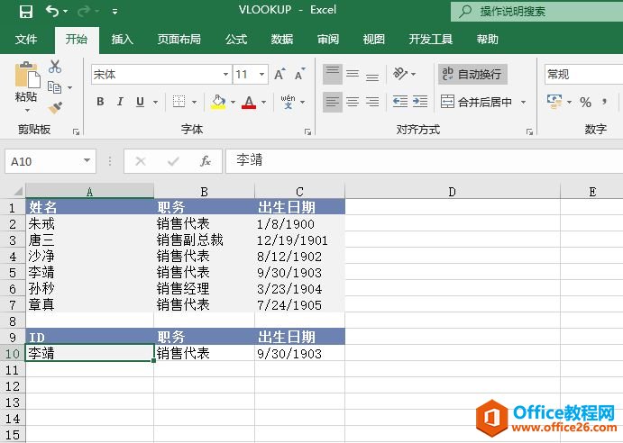
Task: Toggle Middle Align
Action: (x=353, y=74)
